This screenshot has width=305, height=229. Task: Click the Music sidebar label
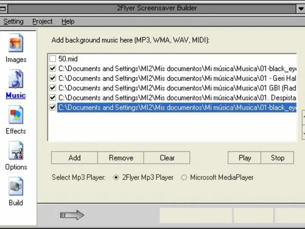[x=16, y=95]
